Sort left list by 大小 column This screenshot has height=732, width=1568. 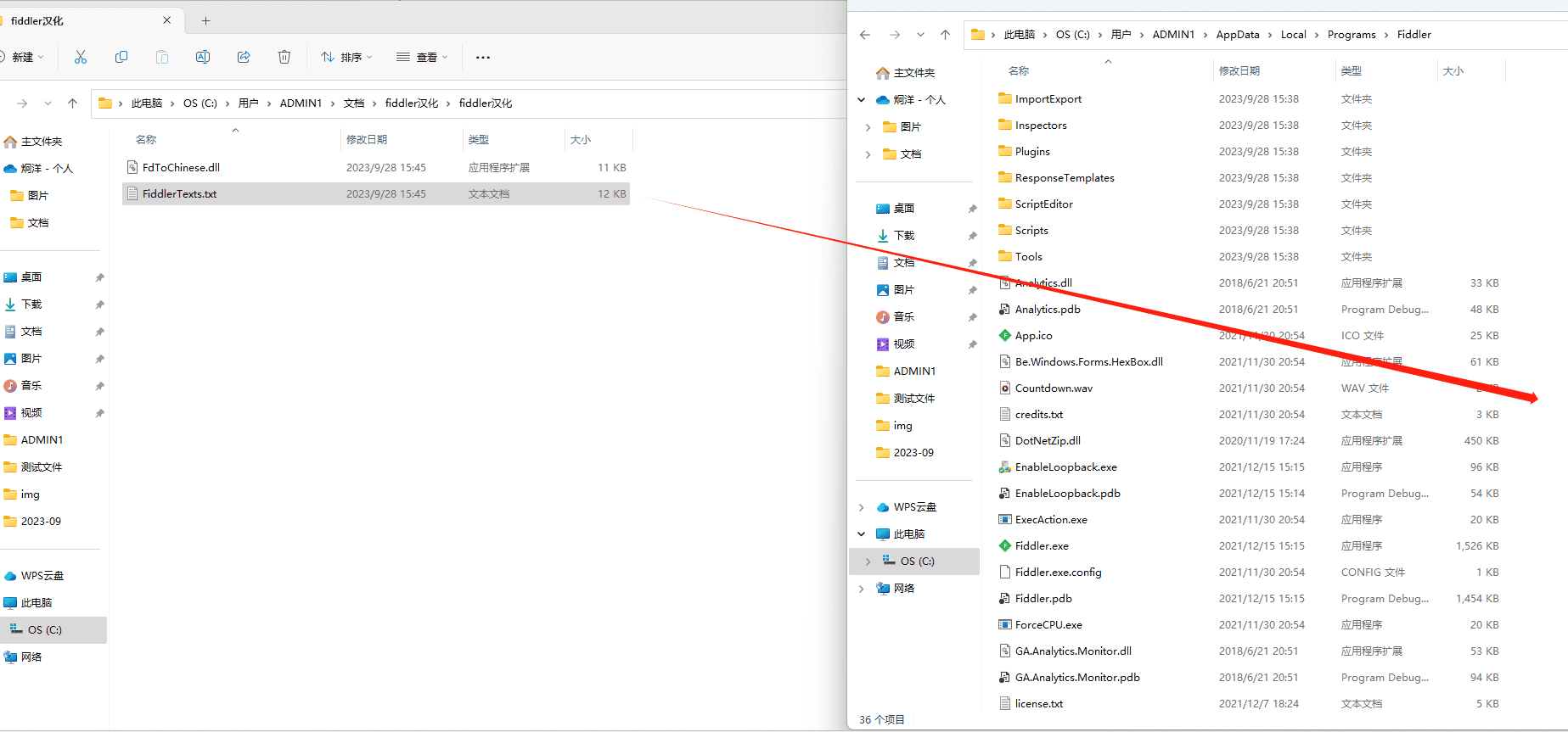click(581, 140)
